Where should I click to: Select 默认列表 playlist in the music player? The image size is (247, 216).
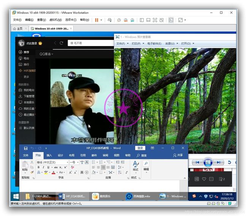[x=27, y=128]
